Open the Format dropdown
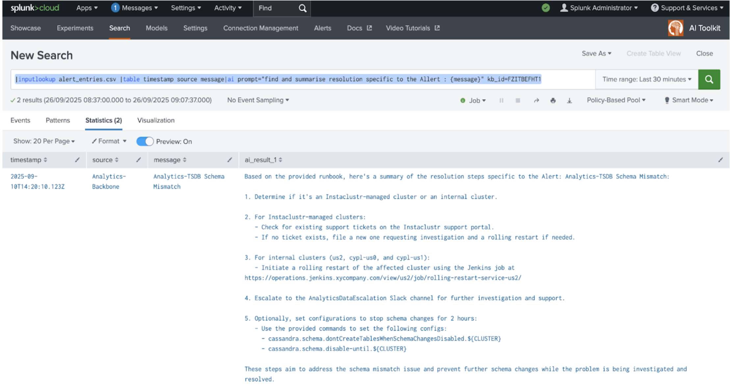Screen dimensions: 730x392 point(109,141)
